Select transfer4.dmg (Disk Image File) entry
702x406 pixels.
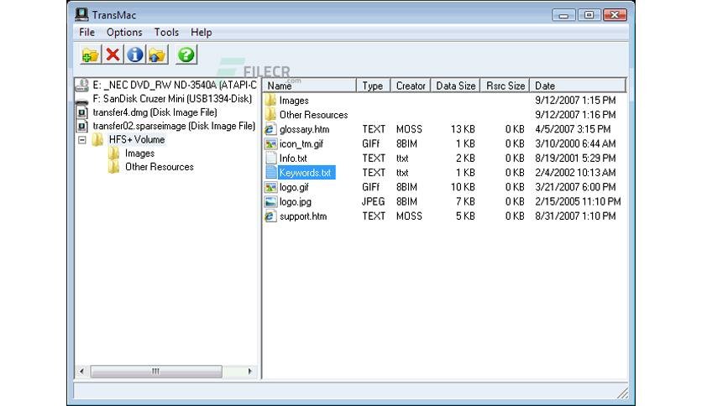click(155, 112)
